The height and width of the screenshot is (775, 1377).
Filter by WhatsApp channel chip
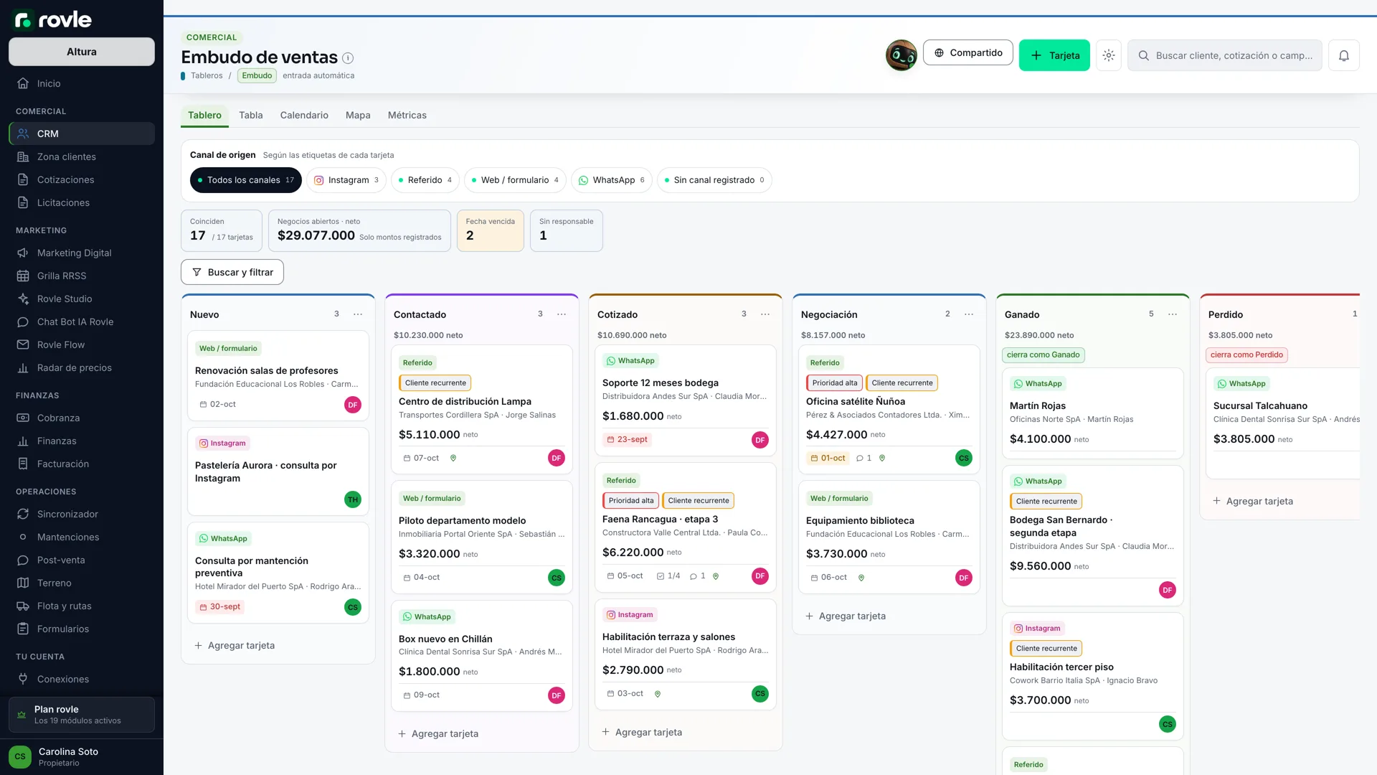coord(612,180)
